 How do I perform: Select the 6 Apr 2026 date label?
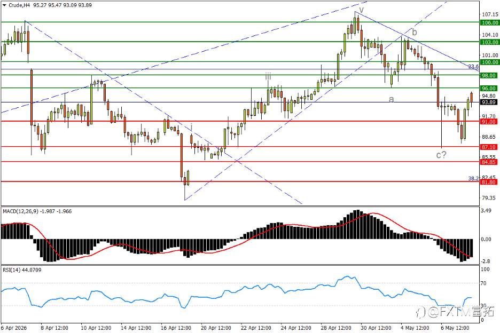click(14, 328)
